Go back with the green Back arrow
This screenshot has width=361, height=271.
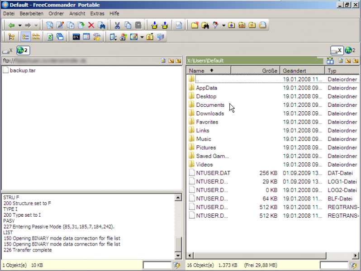click(11, 25)
